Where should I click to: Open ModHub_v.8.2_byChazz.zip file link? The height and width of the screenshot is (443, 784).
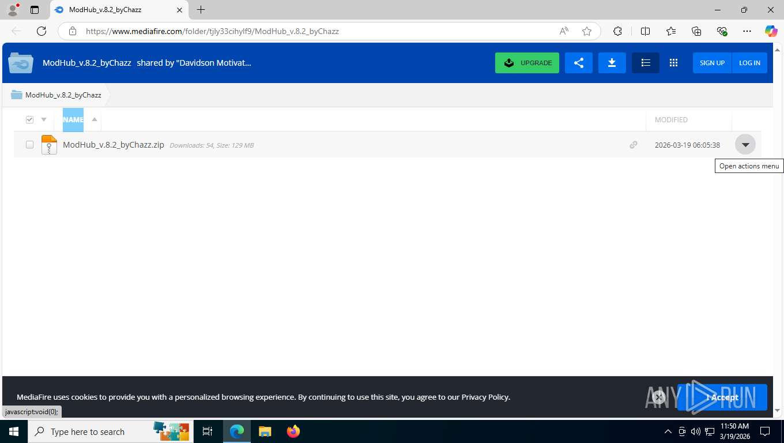114,145
